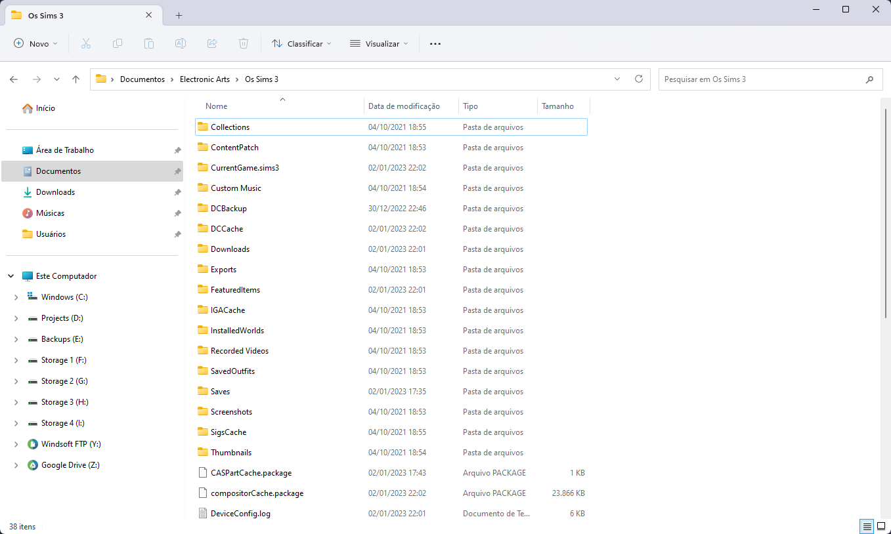Click the pin icon beside Downloads
Image resolution: width=891 pixels, height=534 pixels.
tap(177, 192)
